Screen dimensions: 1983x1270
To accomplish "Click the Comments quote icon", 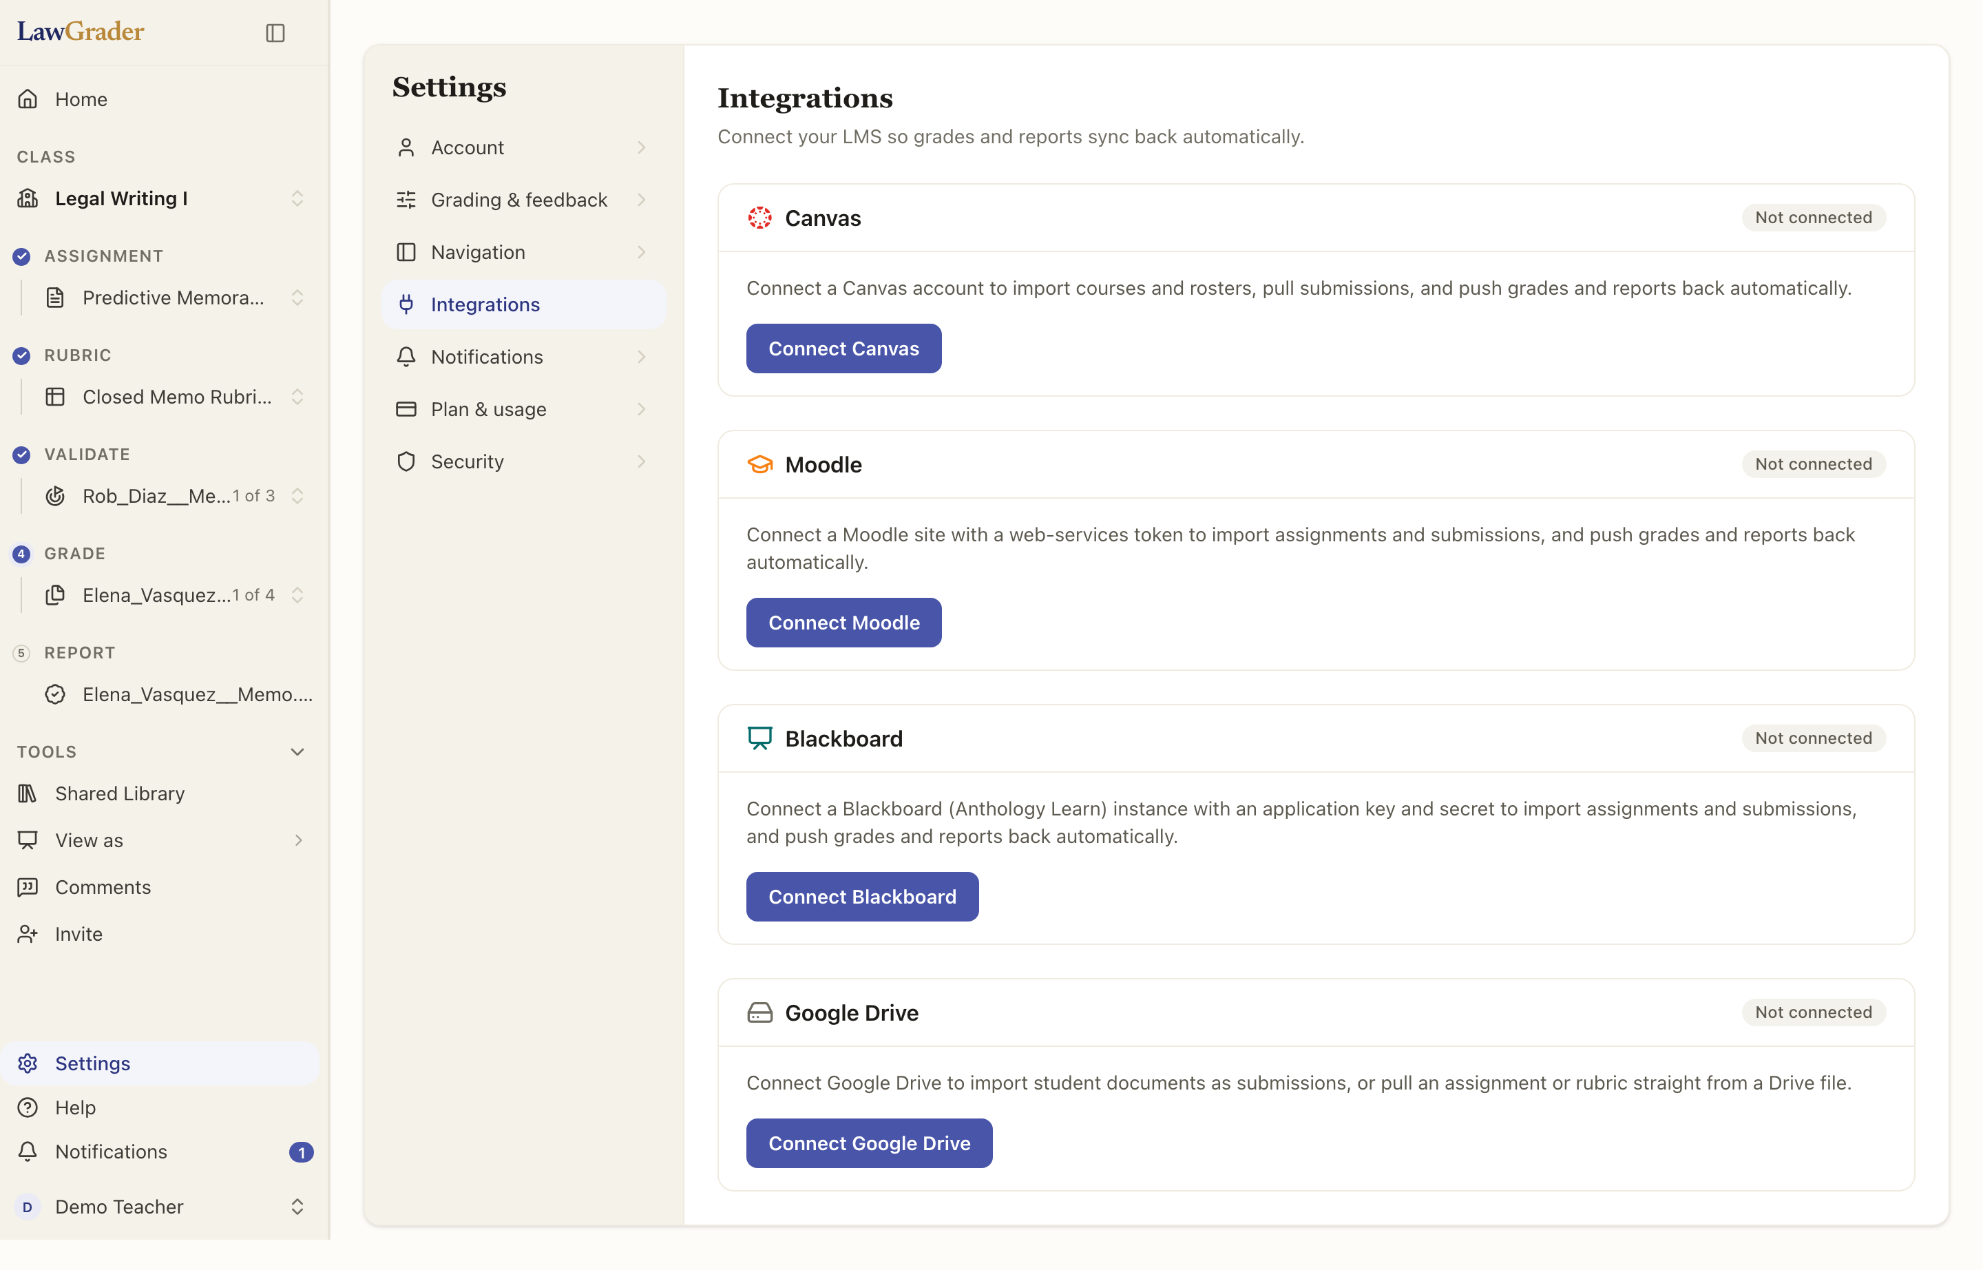I will coord(28,887).
